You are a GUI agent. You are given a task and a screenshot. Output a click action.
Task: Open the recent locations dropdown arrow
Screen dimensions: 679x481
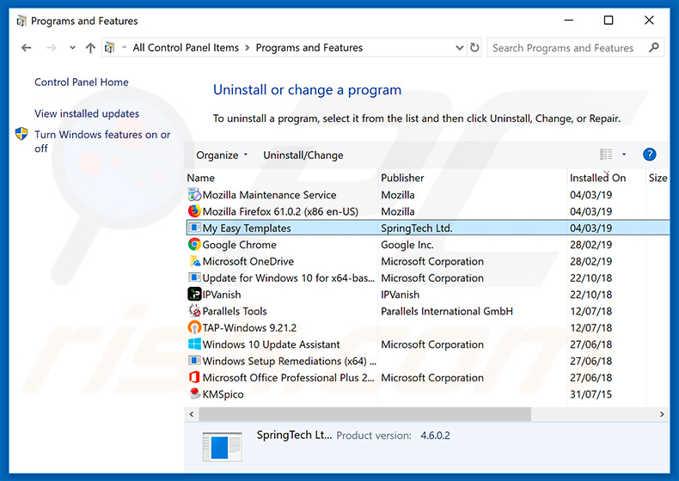(72, 47)
